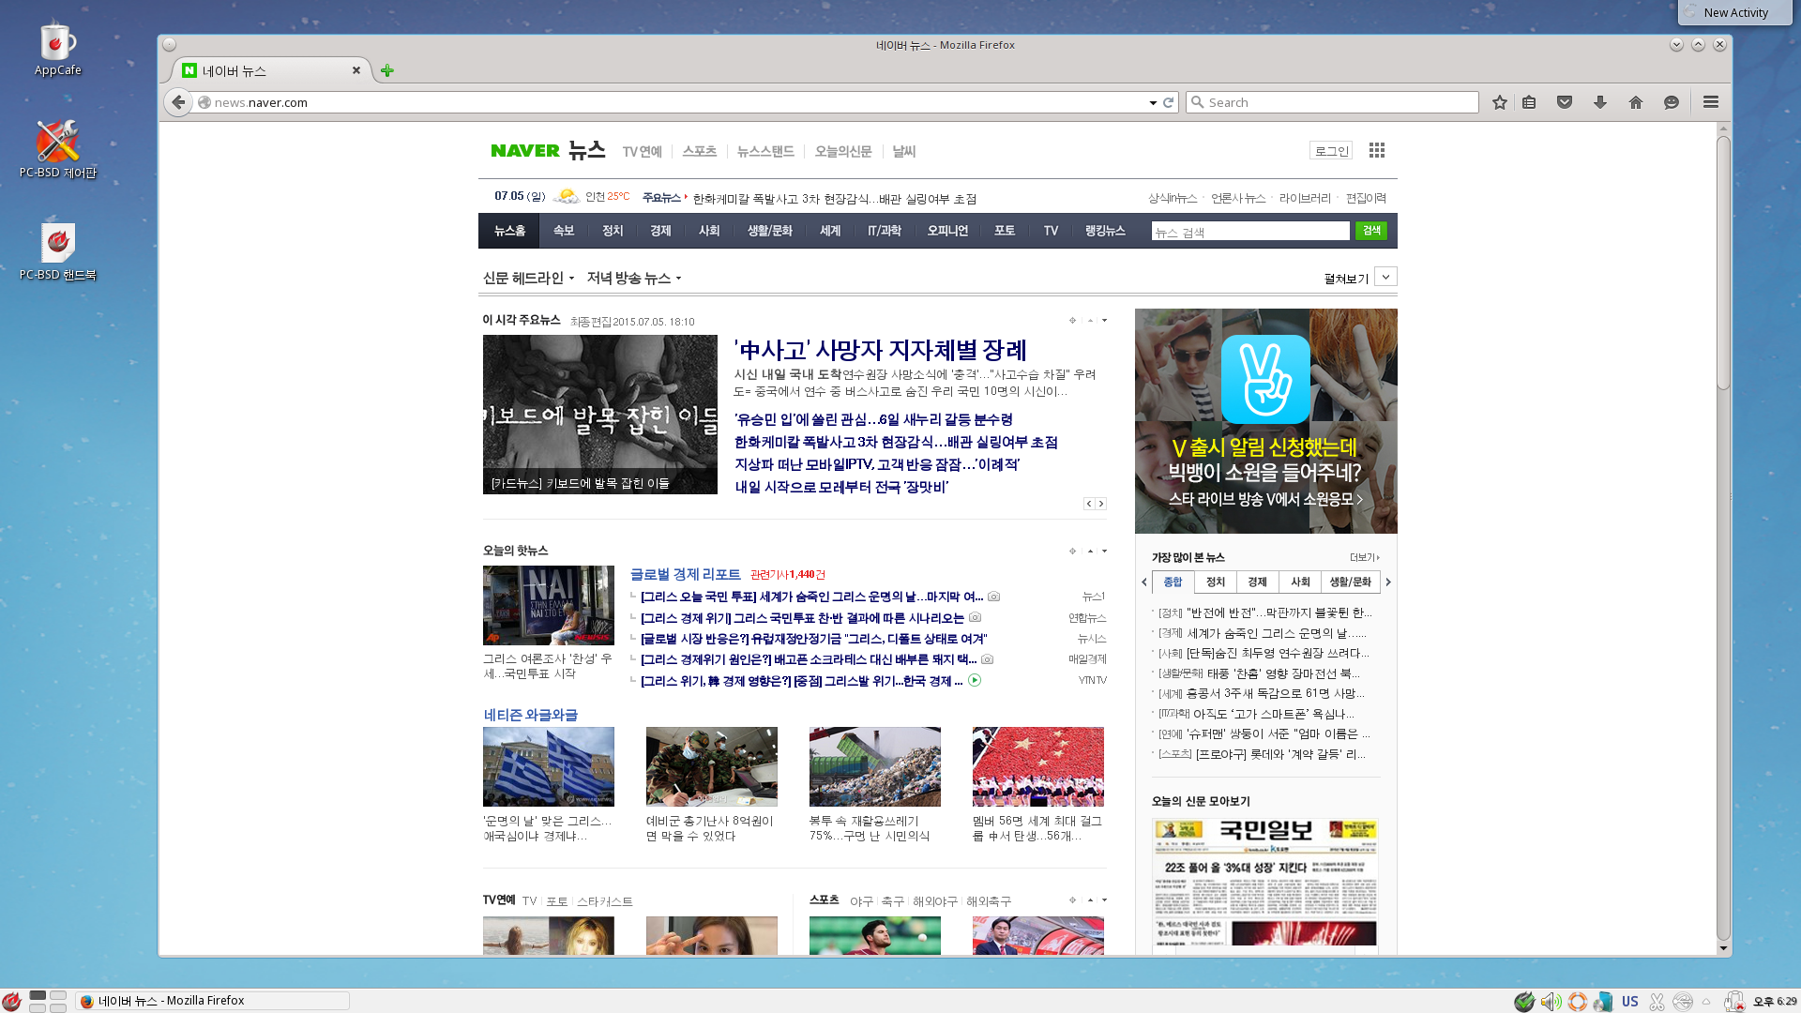Open the PC-BSD start menu flame icon
Image resolution: width=1801 pixels, height=1013 pixels.
pos(11,1001)
